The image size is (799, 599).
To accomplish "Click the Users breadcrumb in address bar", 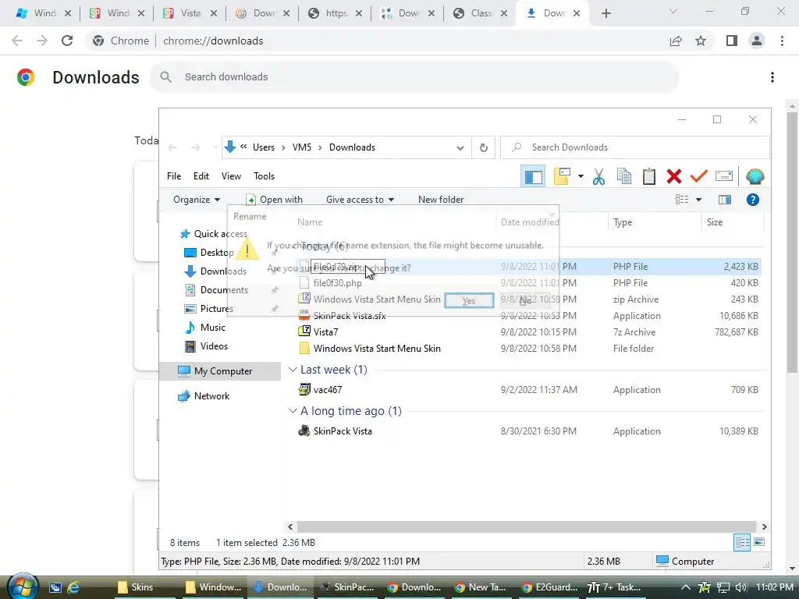I will point(264,147).
